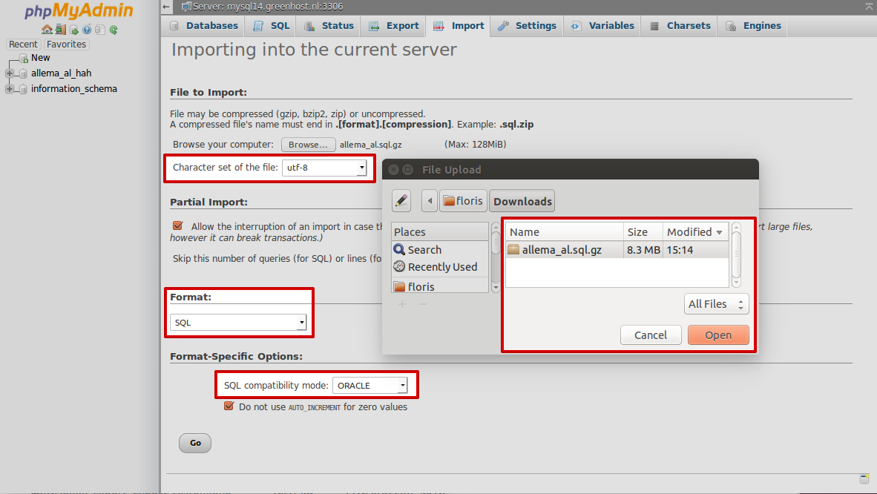The height and width of the screenshot is (494, 877).
Task: Click the new database icon beside New
Action: pos(24,58)
